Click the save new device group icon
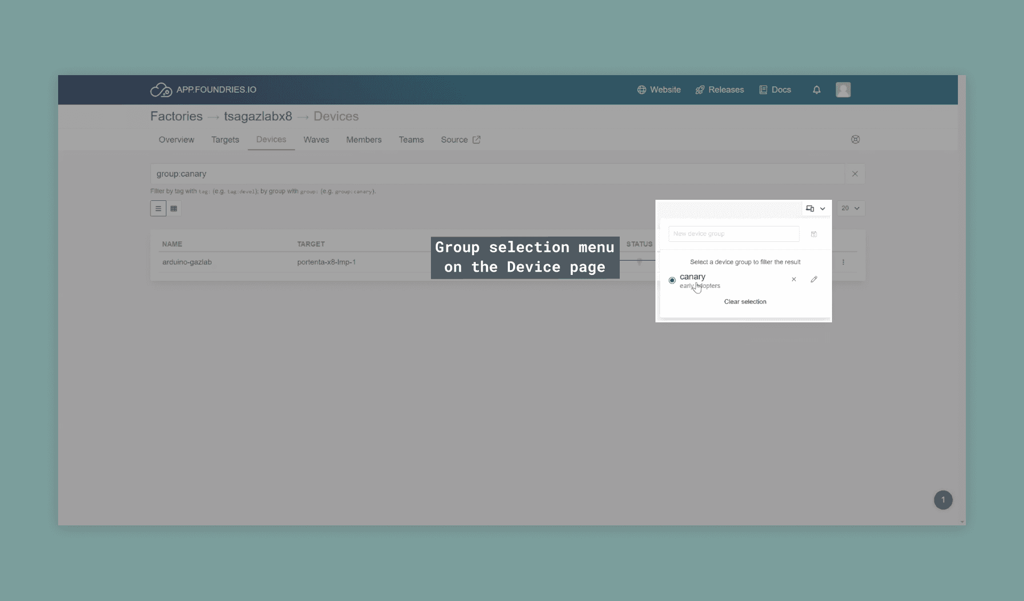Screen dimensions: 1024x601 click(x=814, y=234)
